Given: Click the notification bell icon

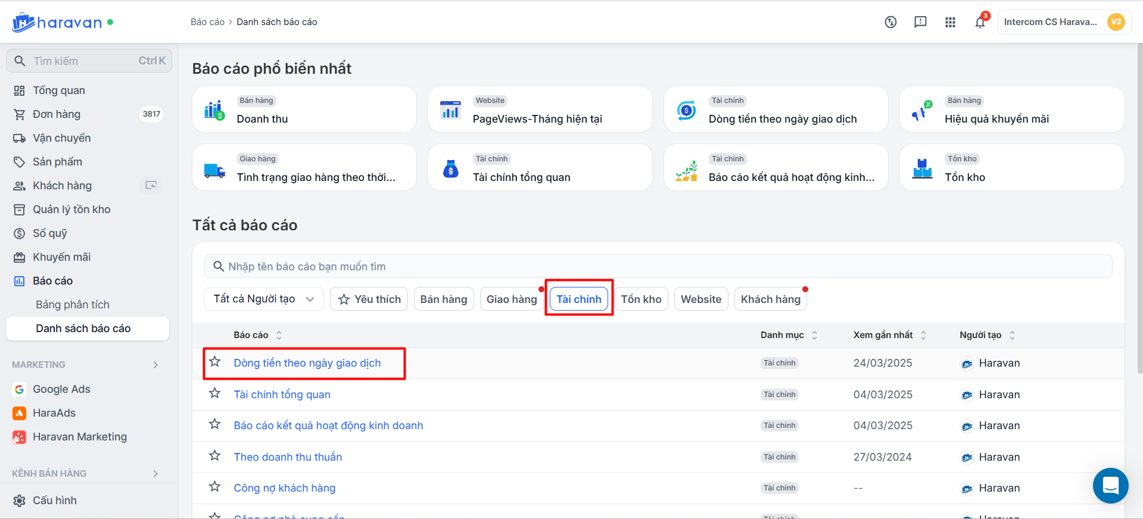Looking at the screenshot, I should [x=980, y=23].
